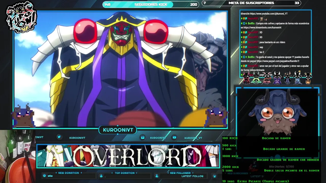Click the KUROONIVT label beside Instagram icon
326x183 pixels.
click(158, 138)
